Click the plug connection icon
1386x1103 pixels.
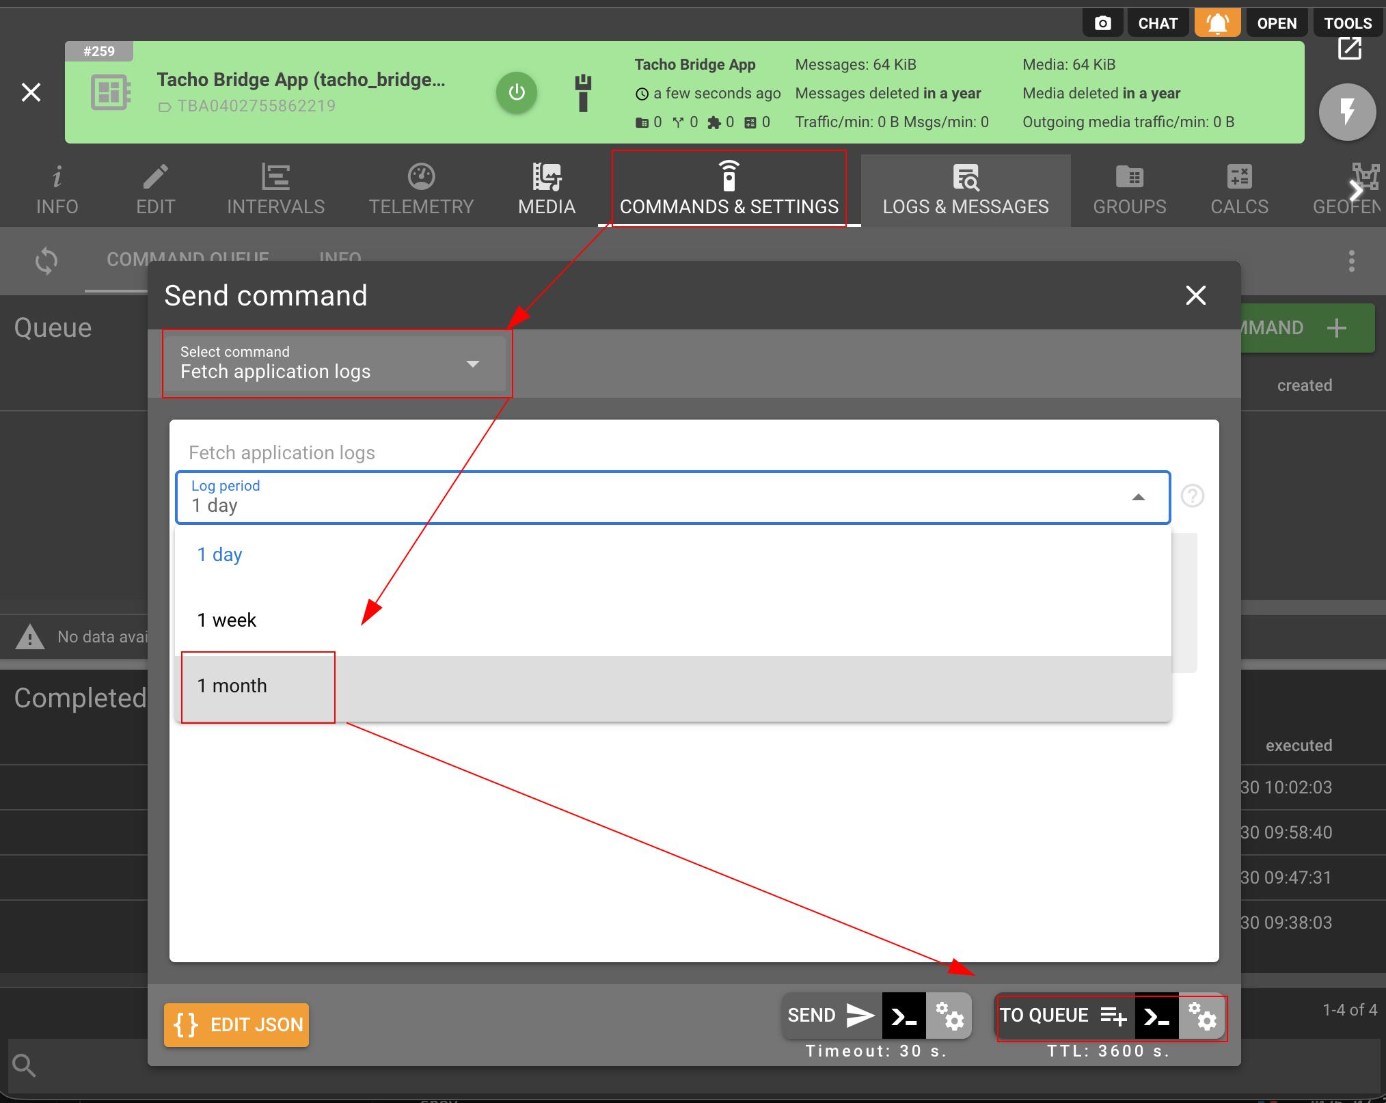point(583,93)
